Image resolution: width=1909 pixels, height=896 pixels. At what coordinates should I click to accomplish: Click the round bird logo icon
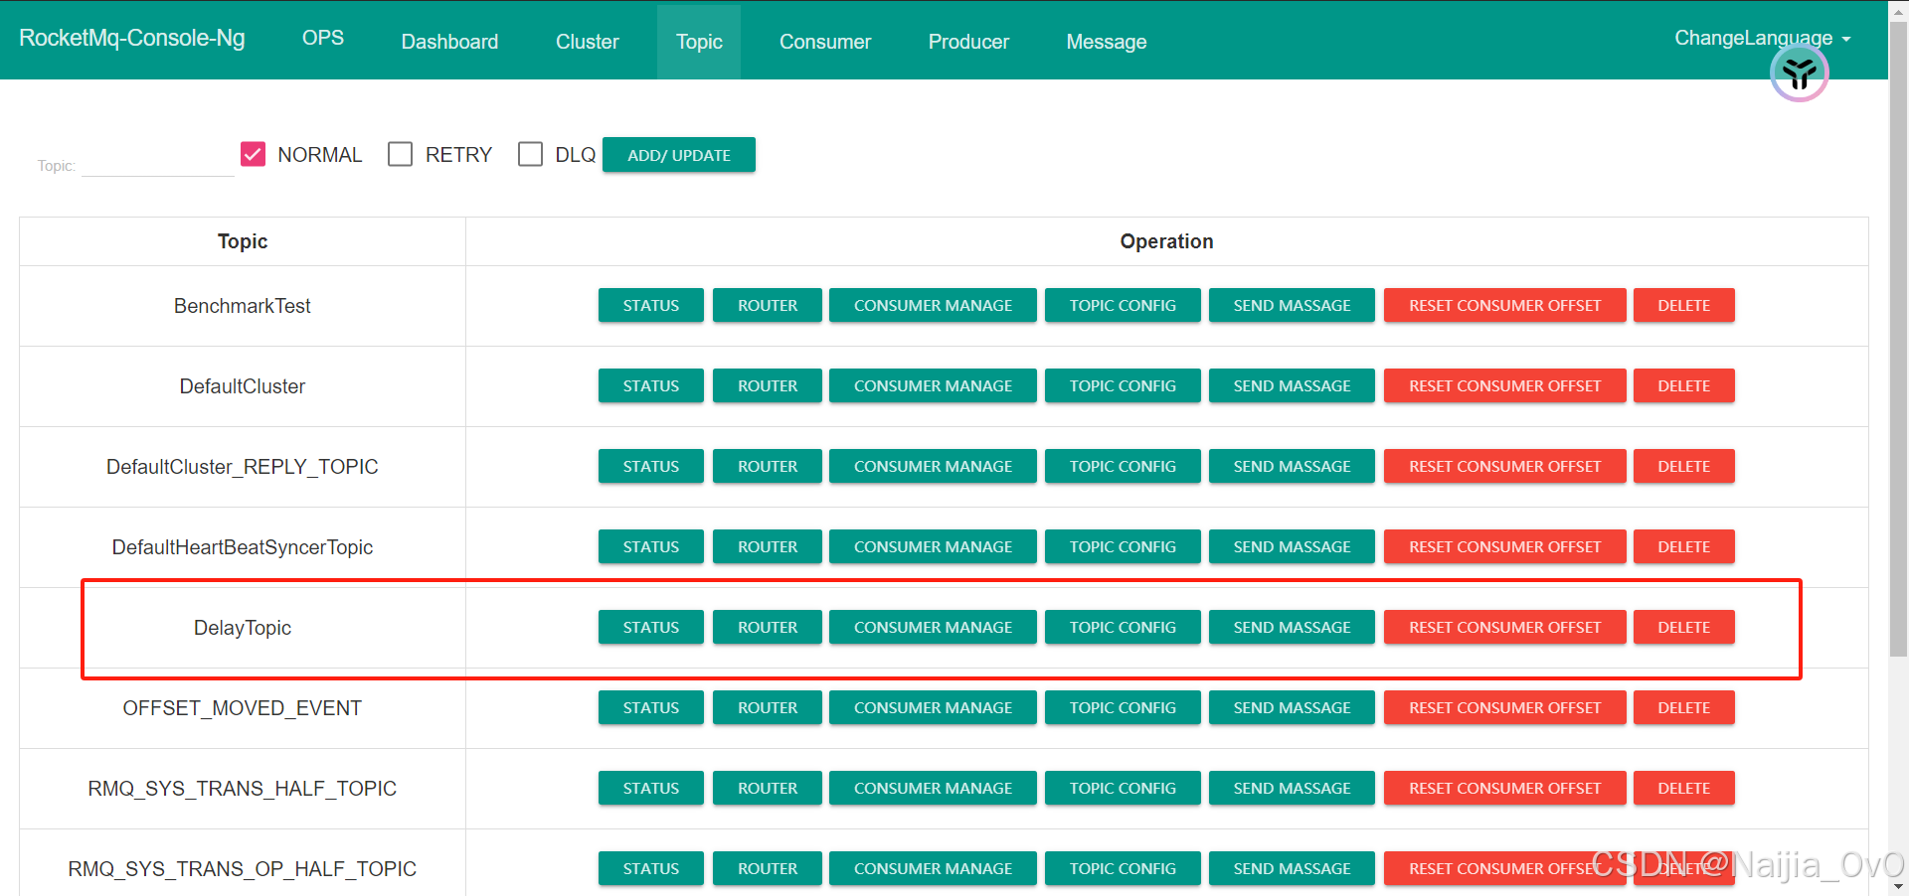[1799, 73]
